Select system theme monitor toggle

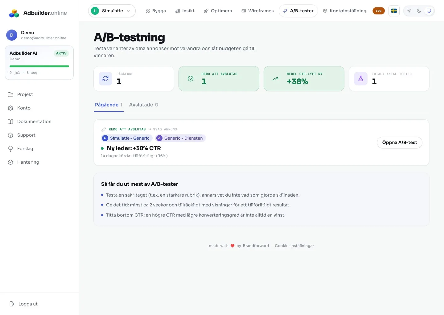(429, 11)
